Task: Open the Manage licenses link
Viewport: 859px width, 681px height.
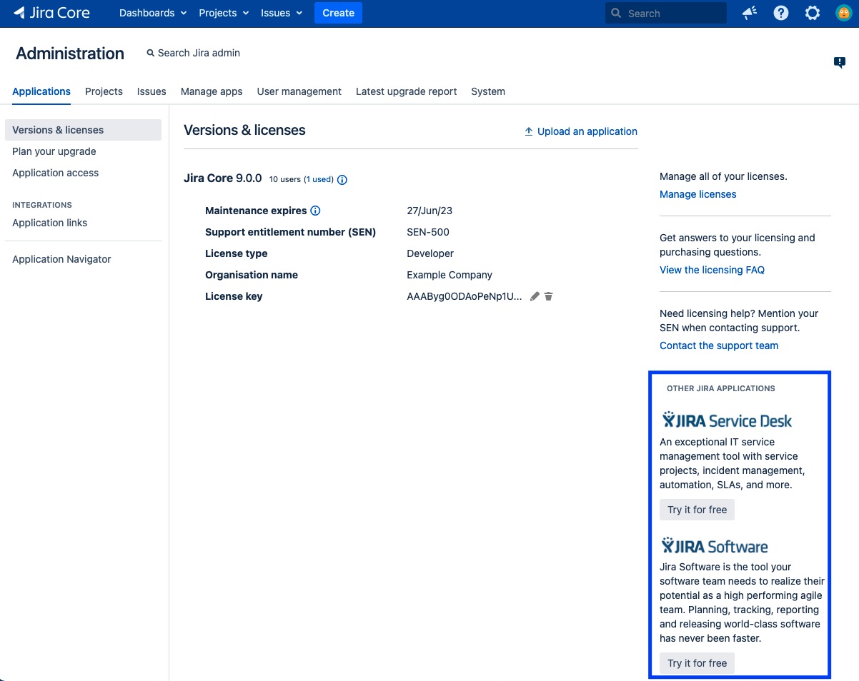Action: 698,194
